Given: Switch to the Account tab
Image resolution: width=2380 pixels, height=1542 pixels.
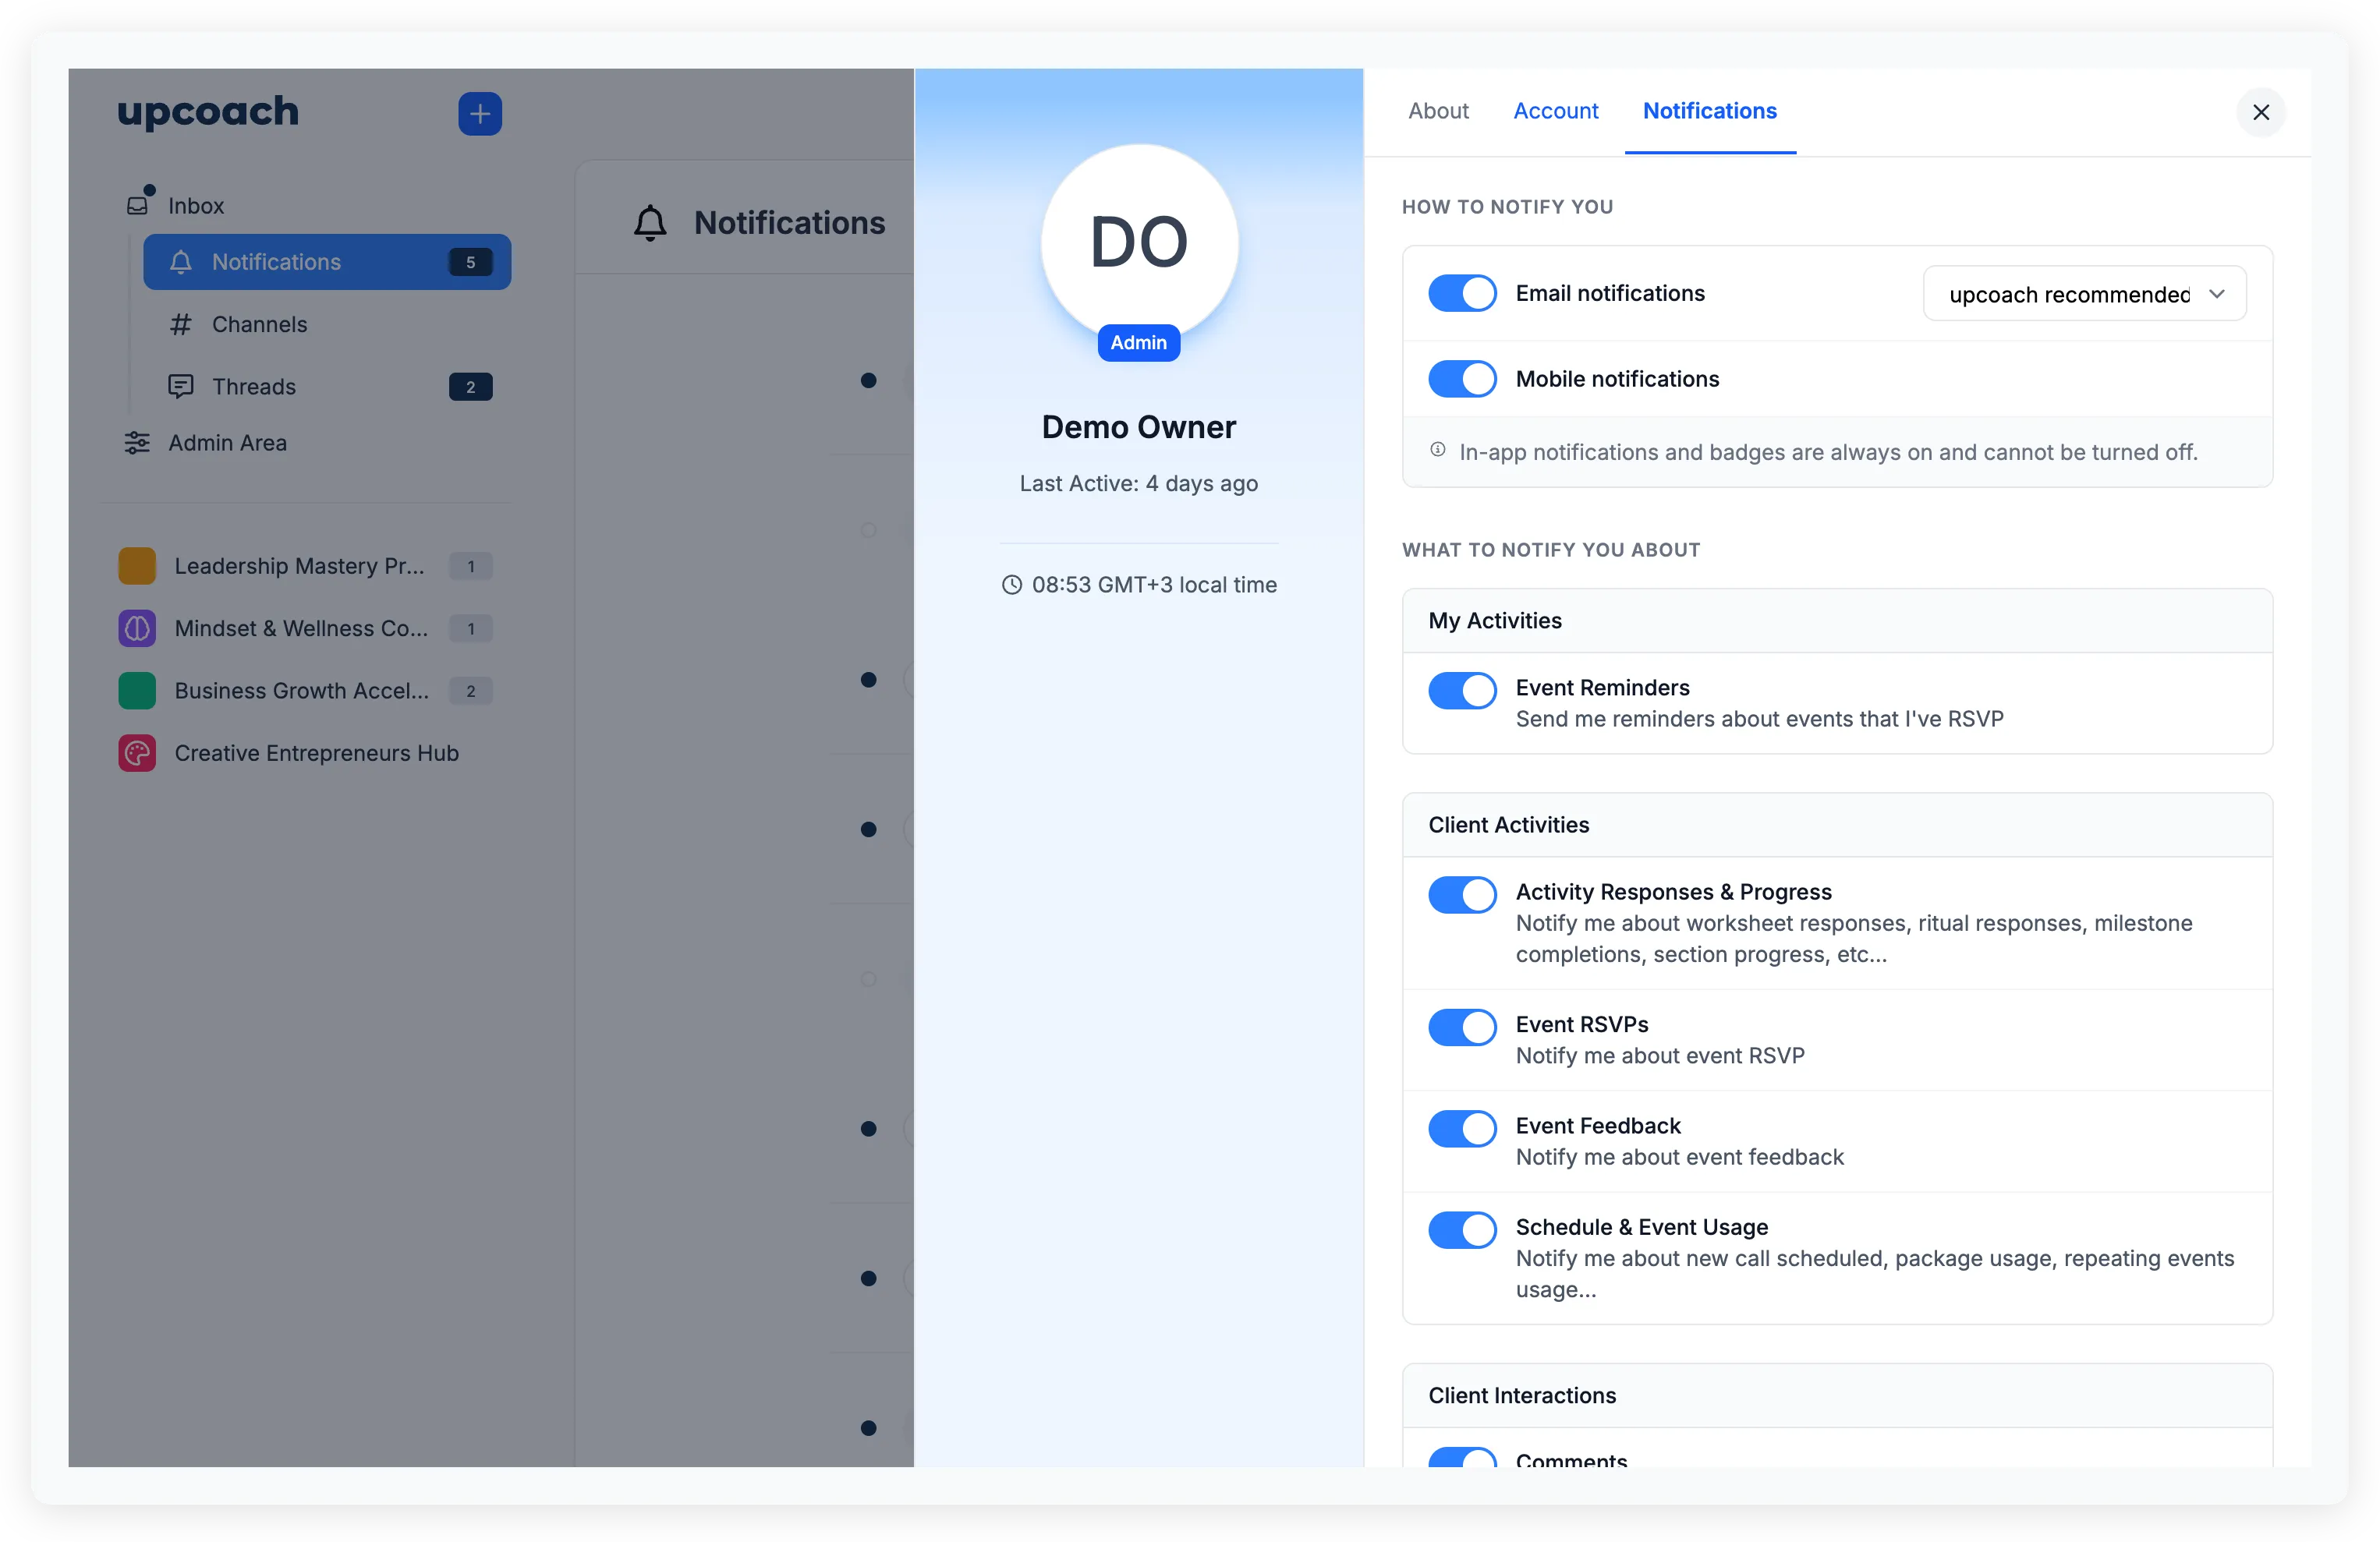Looking at the screenshot, I should 1555,111.
